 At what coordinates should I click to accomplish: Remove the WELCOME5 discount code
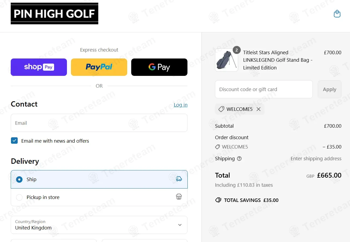click(258, 109)
